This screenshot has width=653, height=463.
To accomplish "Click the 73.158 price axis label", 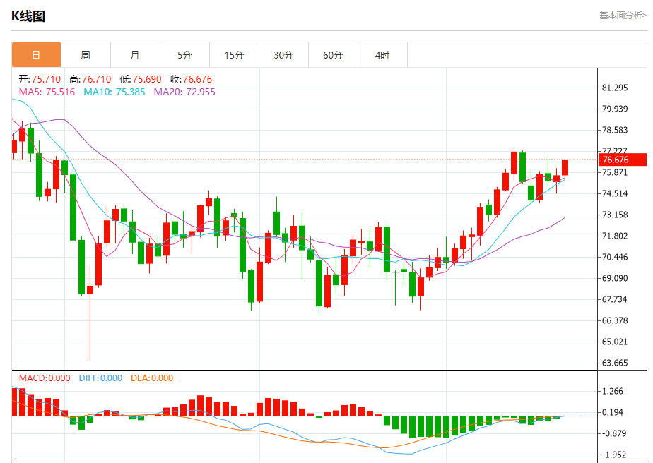I will [x=615, y=215].
